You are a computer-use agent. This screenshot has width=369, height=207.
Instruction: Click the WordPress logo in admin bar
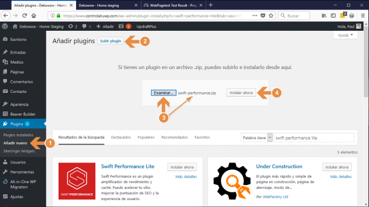coord(5,27)
